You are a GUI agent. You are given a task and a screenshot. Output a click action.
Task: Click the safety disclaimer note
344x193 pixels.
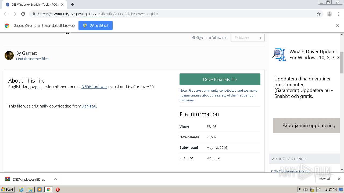[218, 95]
